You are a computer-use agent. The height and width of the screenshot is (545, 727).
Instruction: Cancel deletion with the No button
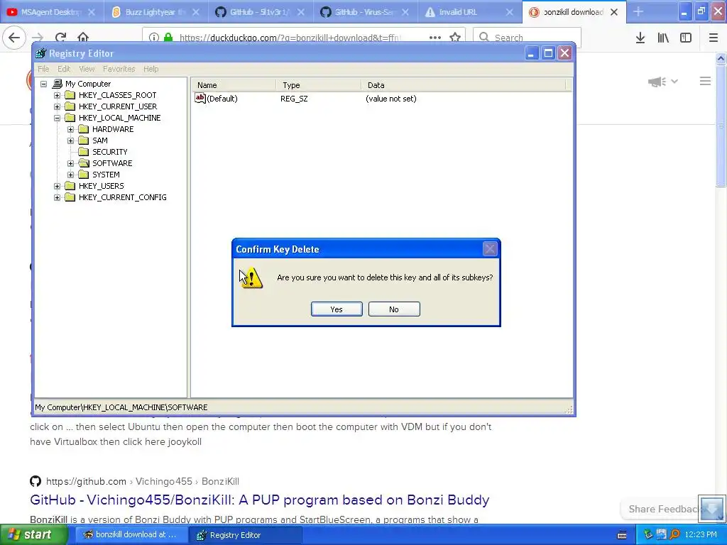[394, 309]
